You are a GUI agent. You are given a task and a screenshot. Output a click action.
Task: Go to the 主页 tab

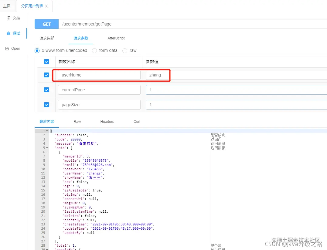(x=7, y=6)
